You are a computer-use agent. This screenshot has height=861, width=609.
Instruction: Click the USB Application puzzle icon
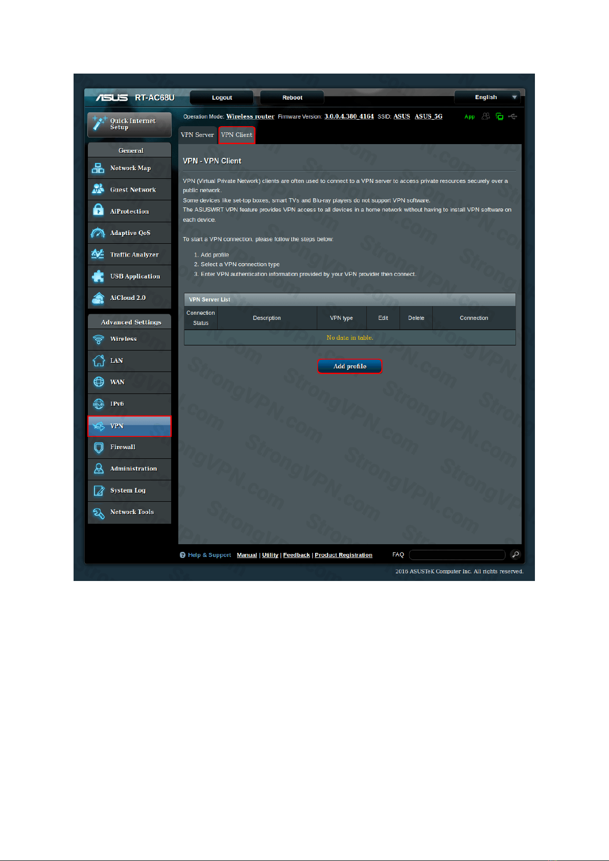pos(98,276)
